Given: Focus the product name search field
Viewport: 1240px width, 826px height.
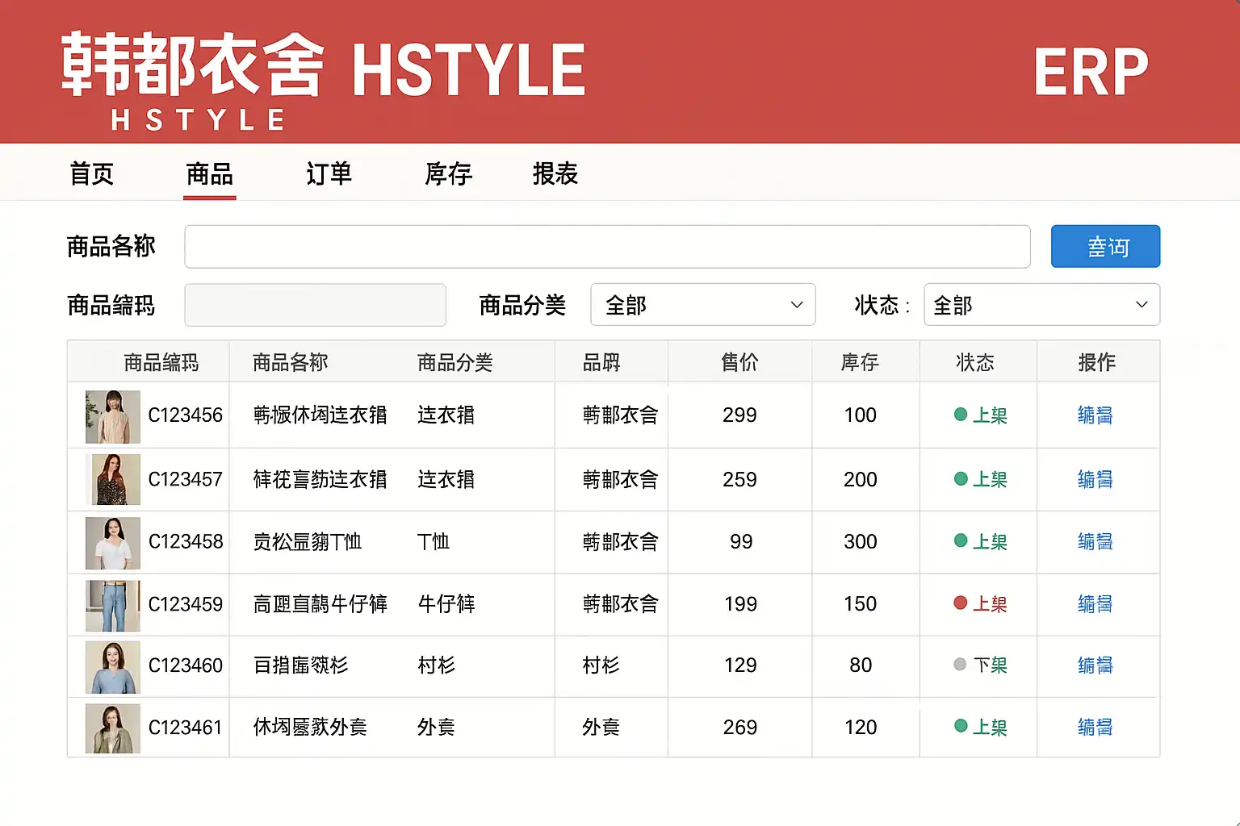Looking at the screenshot, I should 607,247.
